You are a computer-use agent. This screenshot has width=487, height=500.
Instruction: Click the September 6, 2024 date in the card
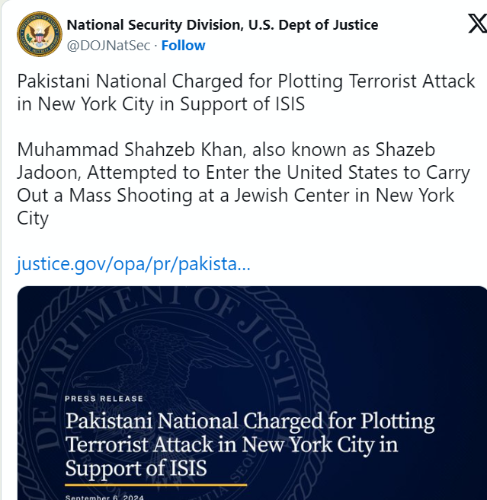(99, 497)
